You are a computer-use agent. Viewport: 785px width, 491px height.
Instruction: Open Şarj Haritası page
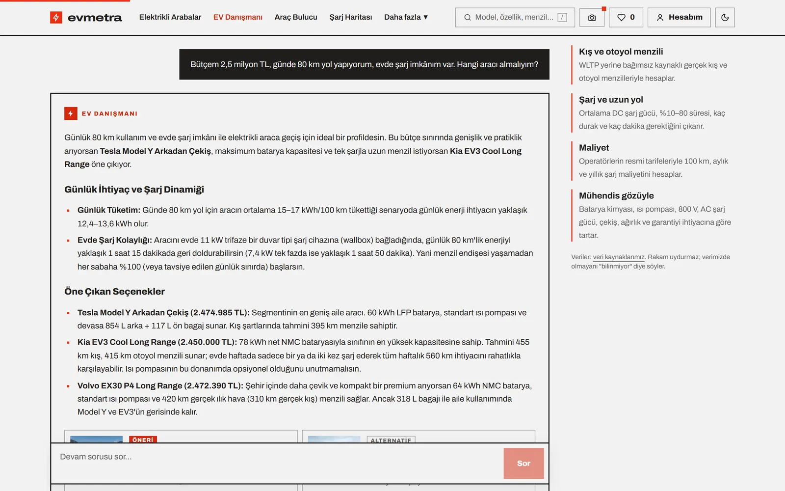tap(351, 17)
